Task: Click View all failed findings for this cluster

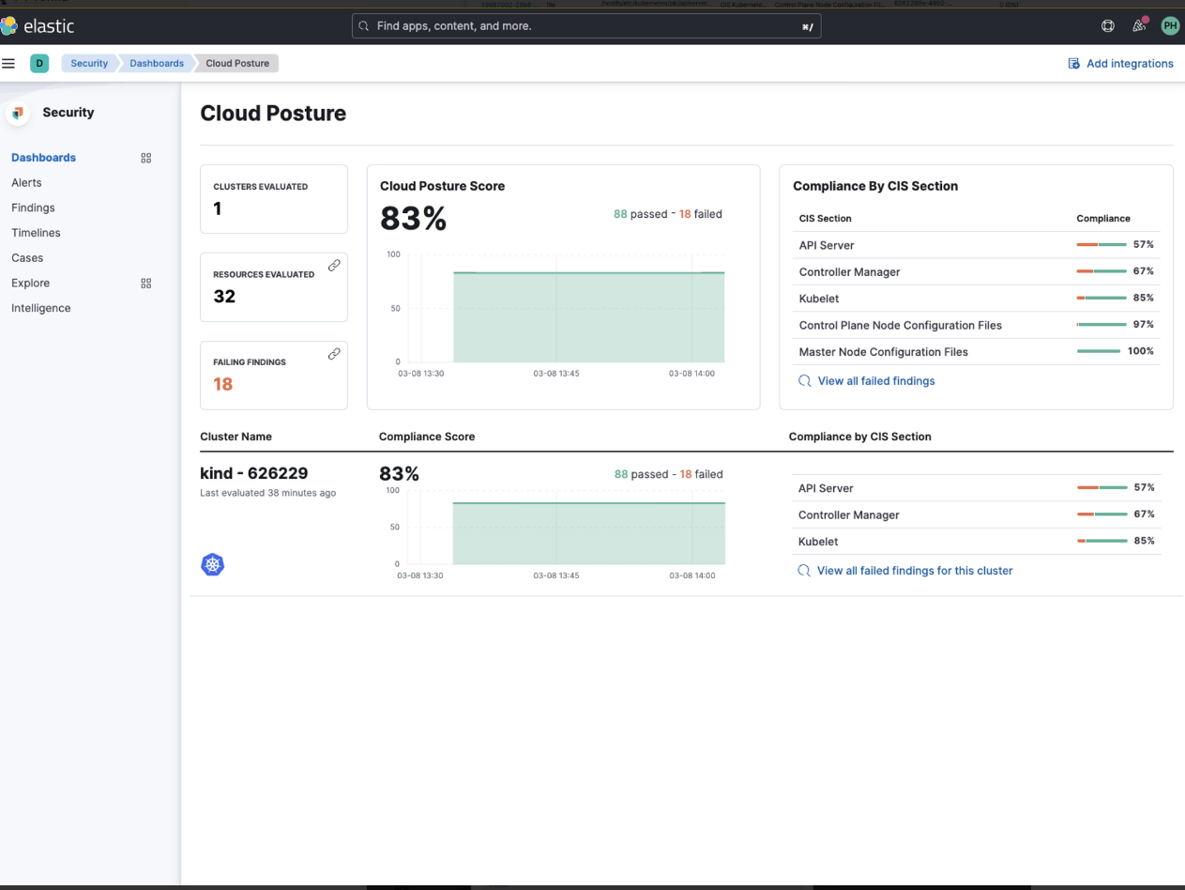Action: 915,570
